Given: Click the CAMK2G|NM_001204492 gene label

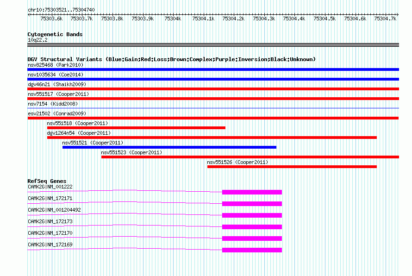Looking at the screenshot, I should (54, 210).
